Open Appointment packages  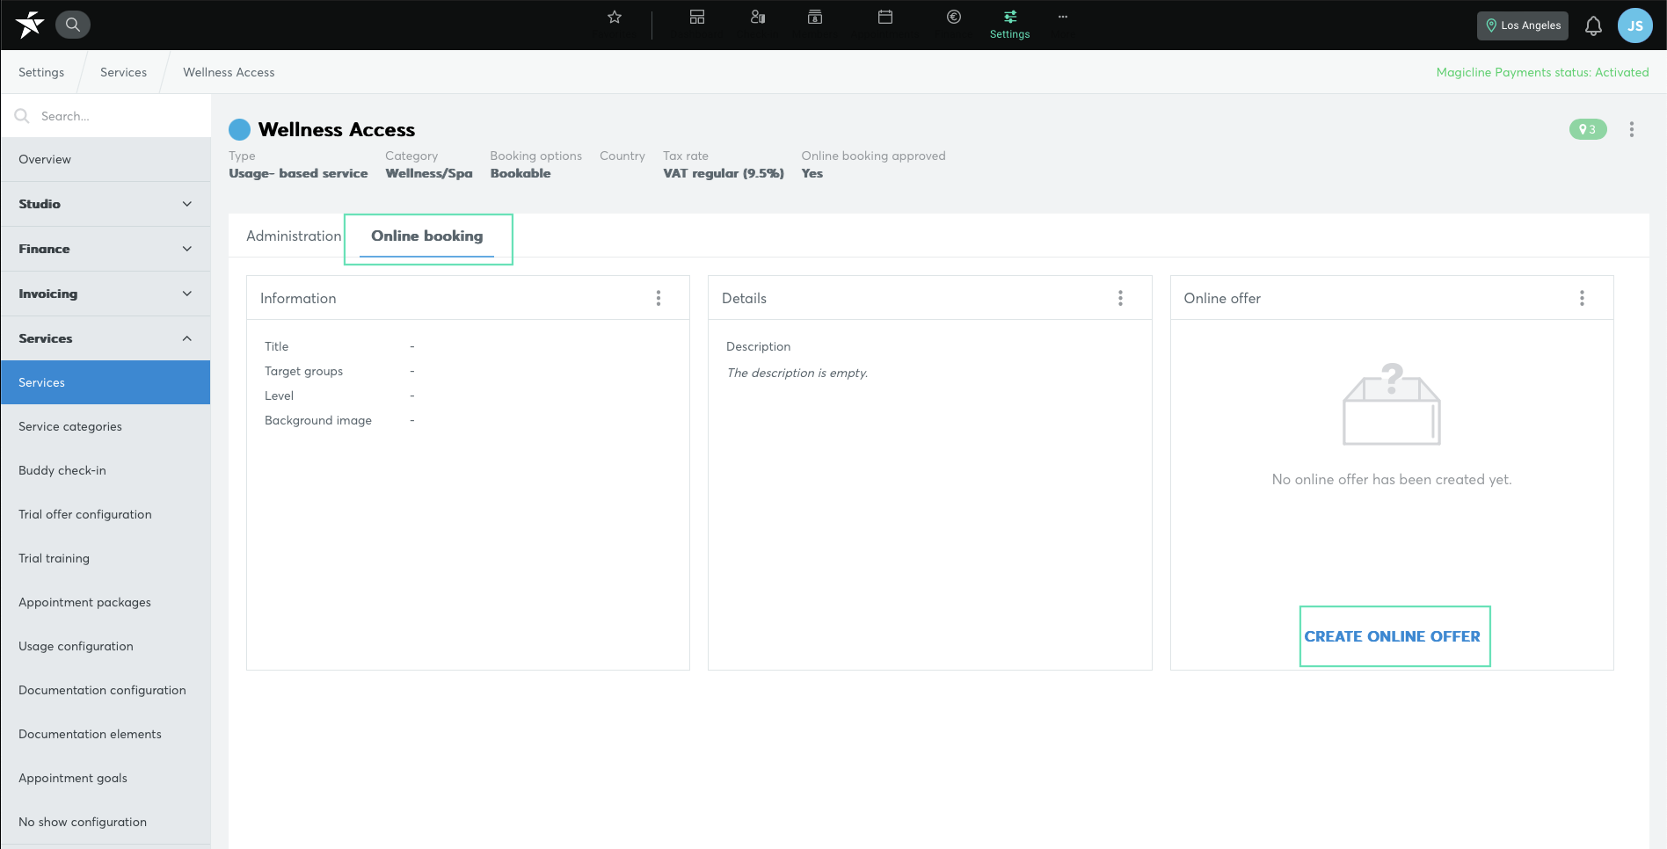[x=106, y=602]
